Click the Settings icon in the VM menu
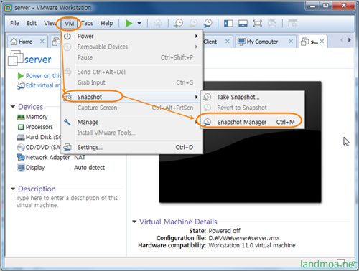The width and height of the screenshot is (359, 271). pyautogui.click(x=67, y=147)
